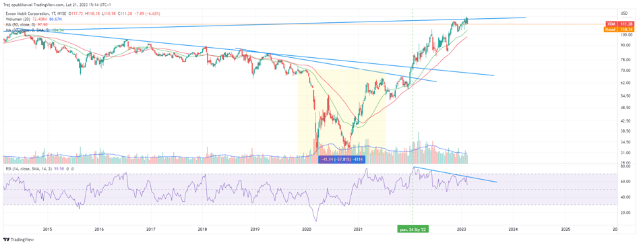Click the 2019 year label on time axis
Image resolution: width=639 pixels, height=245 pixels.
(254, 230)
